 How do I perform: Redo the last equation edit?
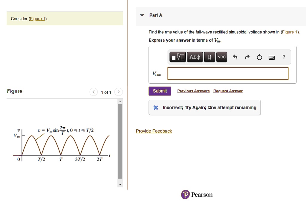coord(247,57)
